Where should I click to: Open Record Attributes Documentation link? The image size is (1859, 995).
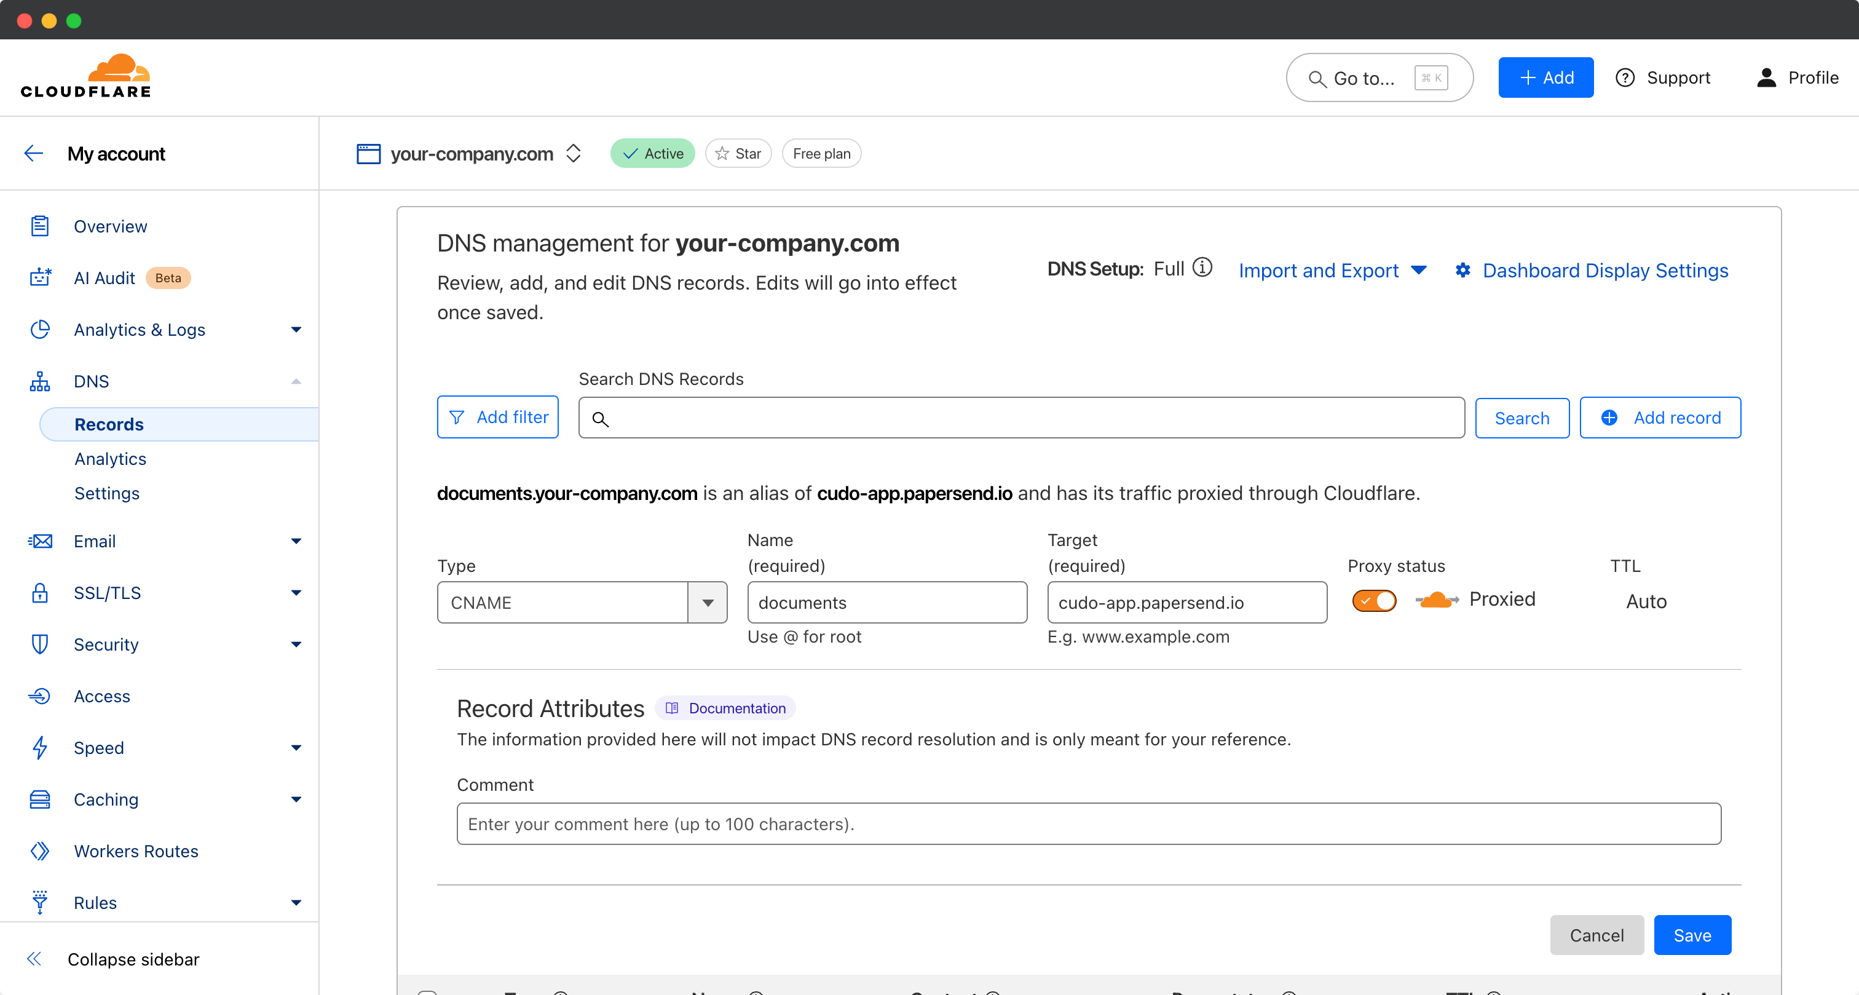point(725,708)
